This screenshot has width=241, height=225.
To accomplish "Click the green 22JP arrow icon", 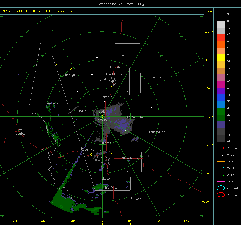I will (x=221, y=175).
